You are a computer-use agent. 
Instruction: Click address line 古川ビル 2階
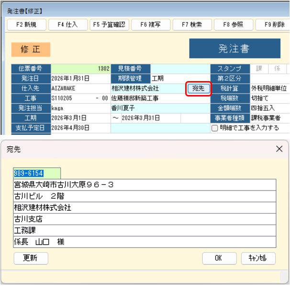pos(145,196)
